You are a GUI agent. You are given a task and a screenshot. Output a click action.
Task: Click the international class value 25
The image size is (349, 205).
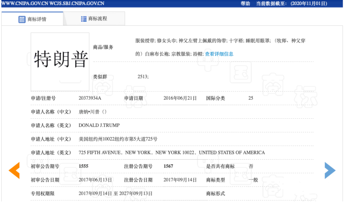pyautogui.click(x=251, y=98)
